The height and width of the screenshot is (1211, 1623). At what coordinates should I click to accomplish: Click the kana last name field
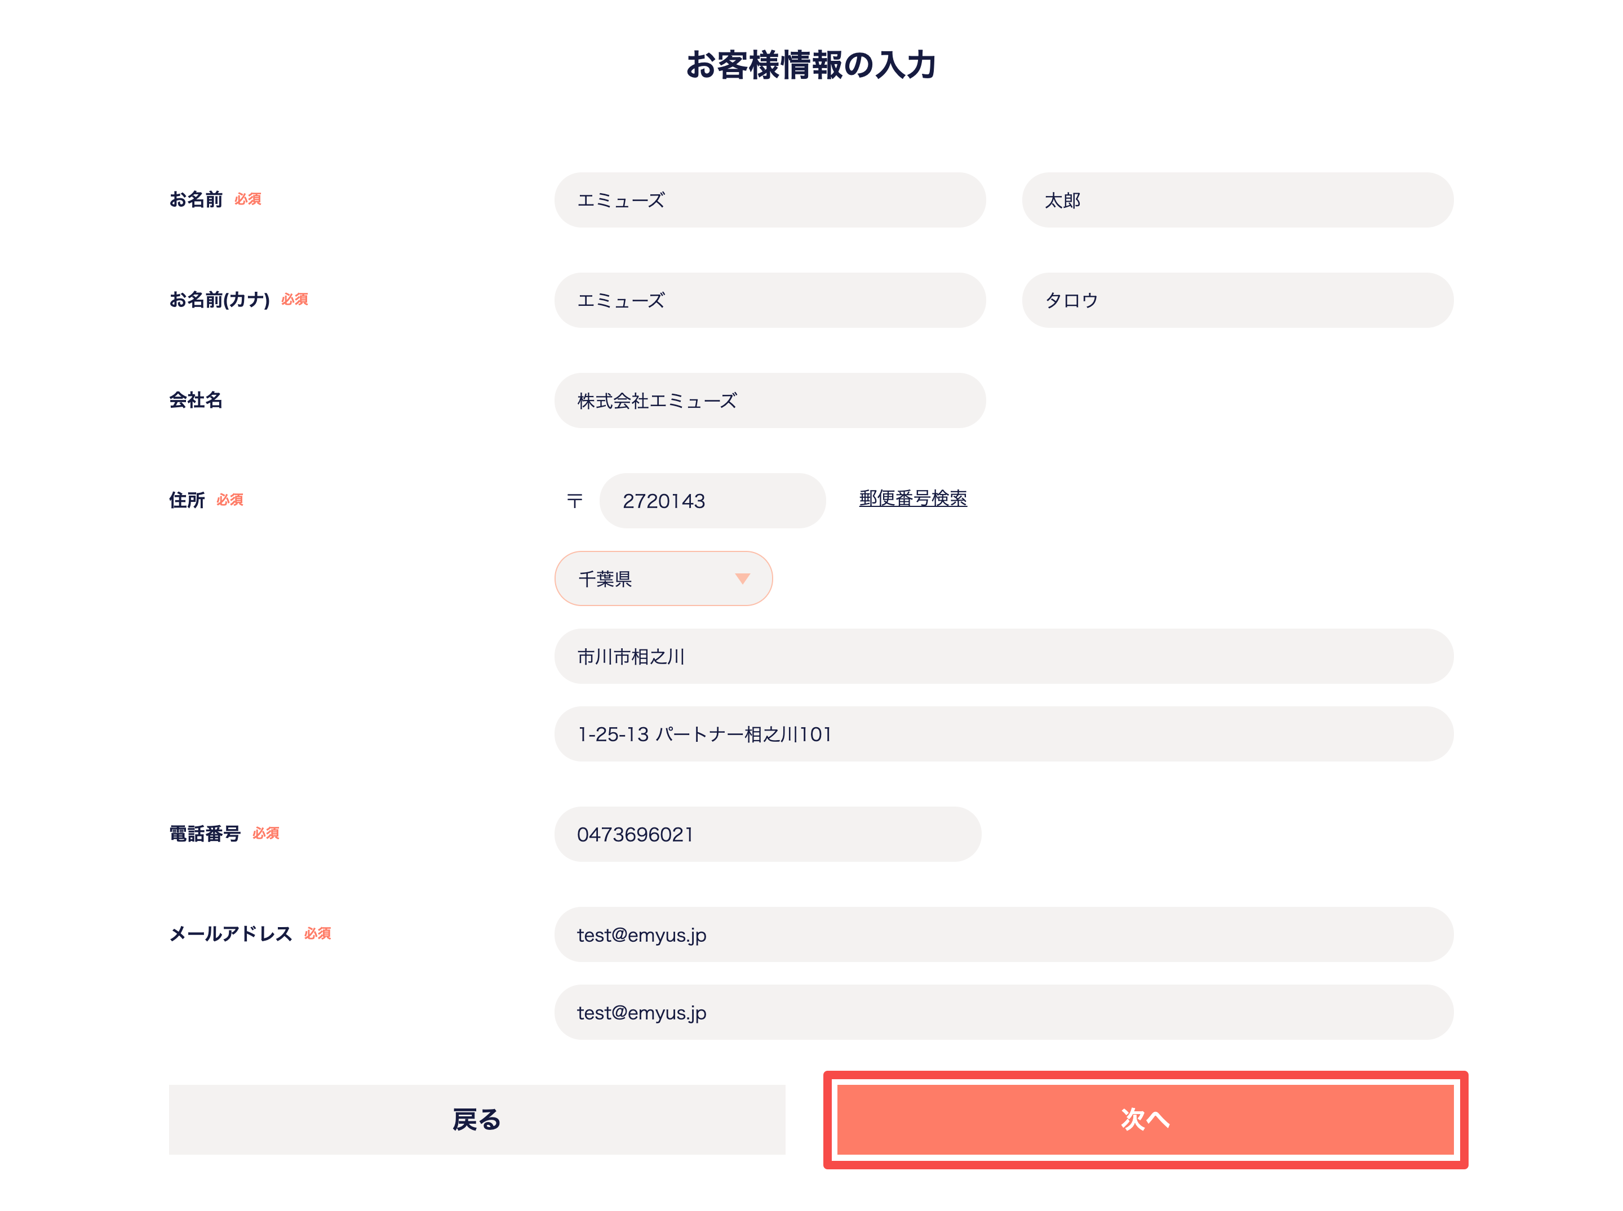769,300
